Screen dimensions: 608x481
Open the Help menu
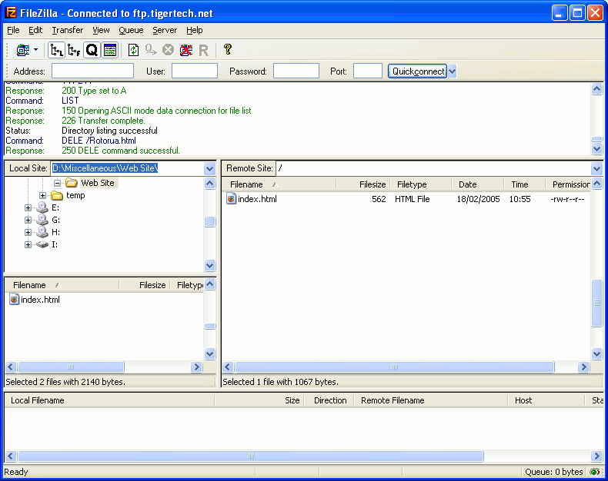tap(195, 30)
